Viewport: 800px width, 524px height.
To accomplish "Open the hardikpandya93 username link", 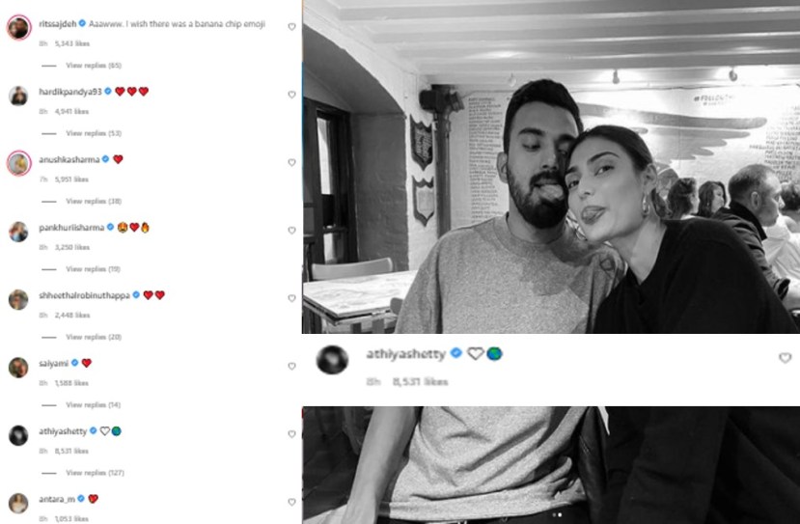I will (x=70, y=92).
